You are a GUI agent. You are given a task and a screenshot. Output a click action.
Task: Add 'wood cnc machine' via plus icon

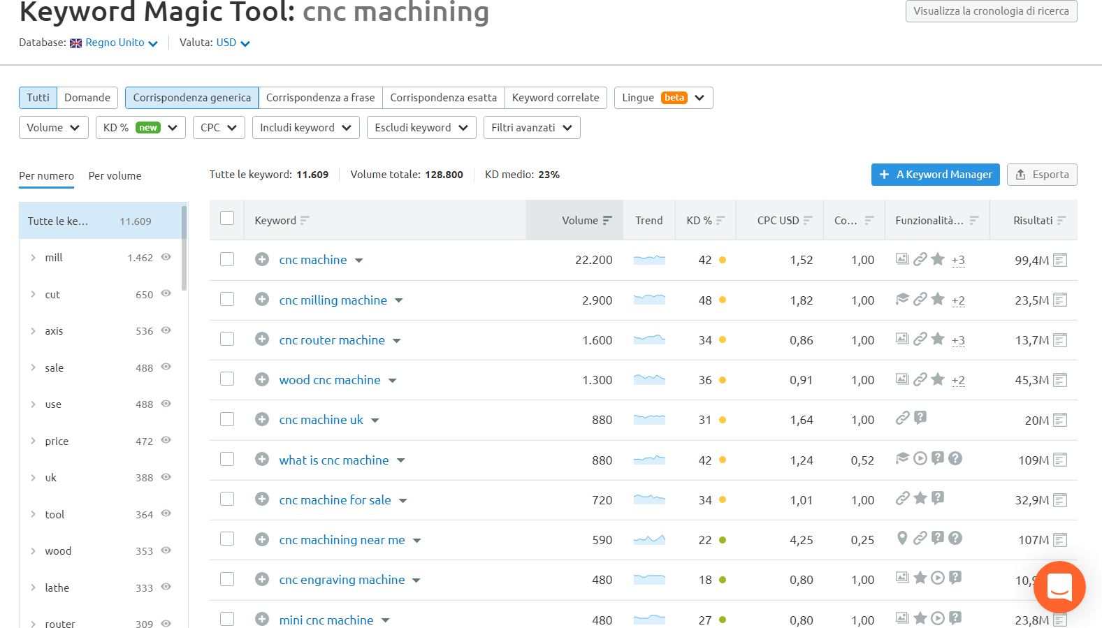[262, 379]
